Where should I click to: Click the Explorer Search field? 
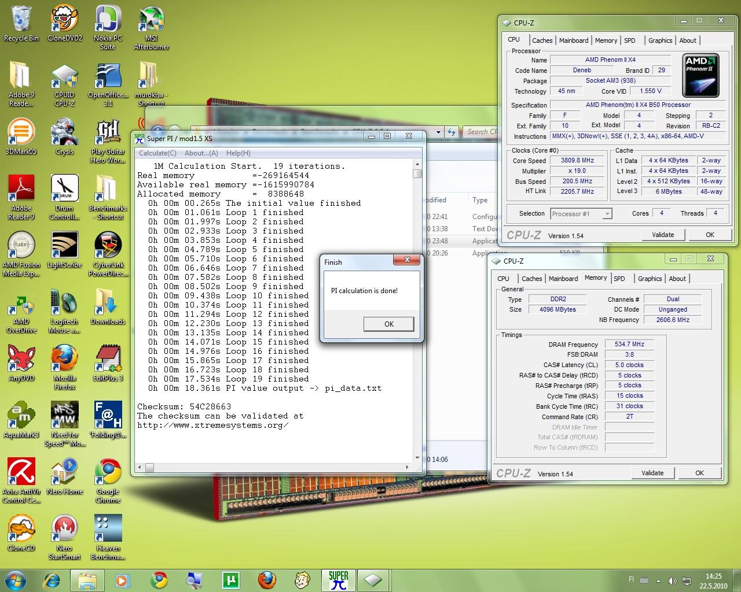[x=480, y=132]
